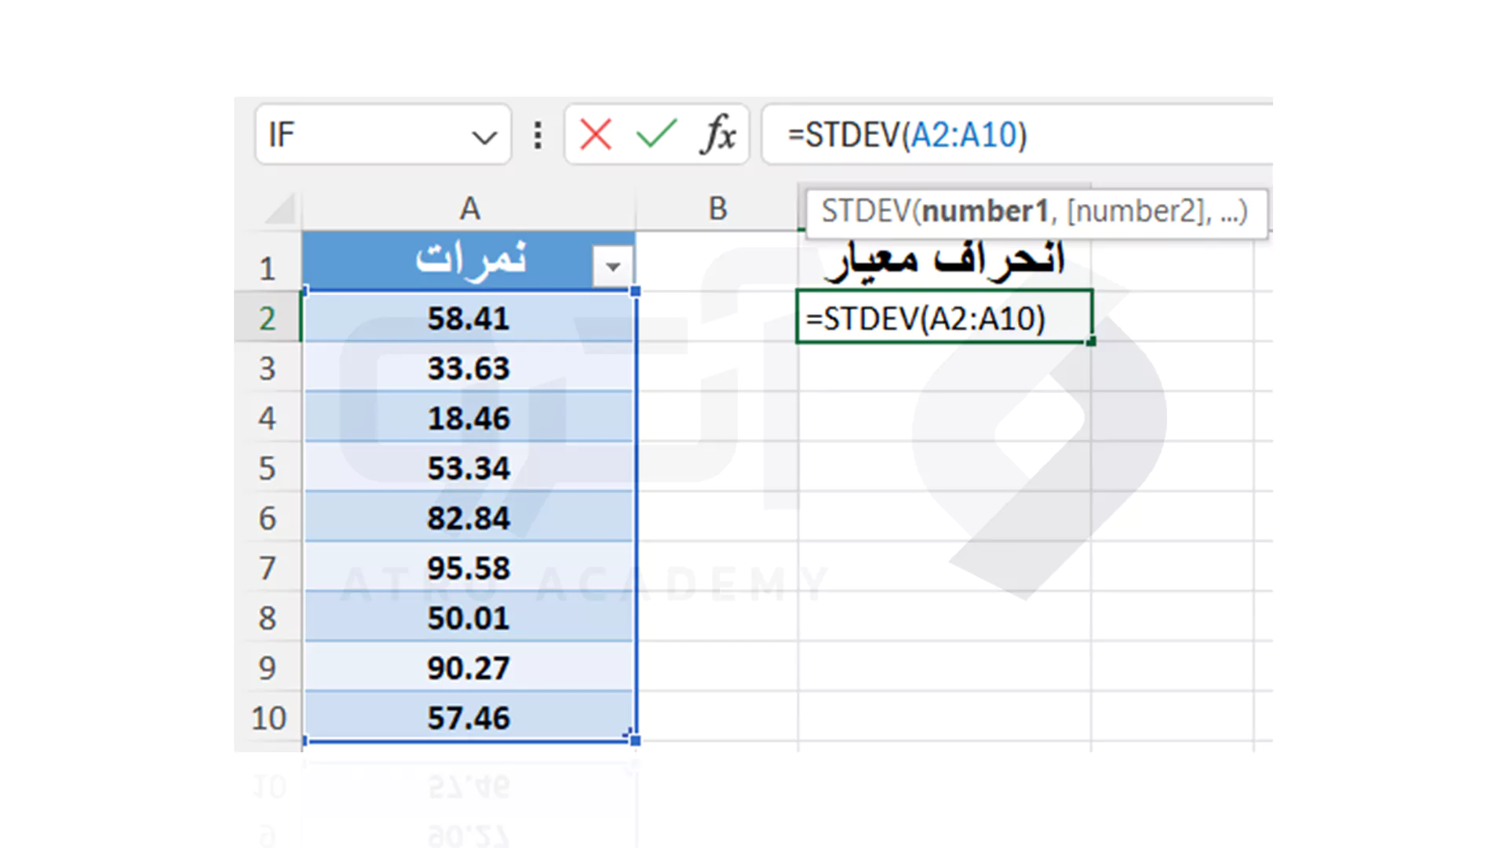Click the formula bar containing =STDEV(A2:A10)
This screenshot has height=848, width=1507.
pos(1017,134)
